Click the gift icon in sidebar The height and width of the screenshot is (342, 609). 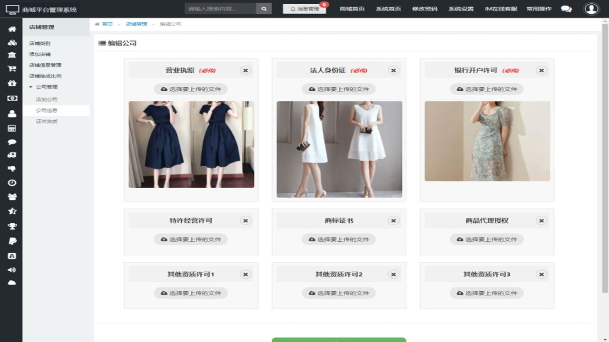click(x=12, y=83)
